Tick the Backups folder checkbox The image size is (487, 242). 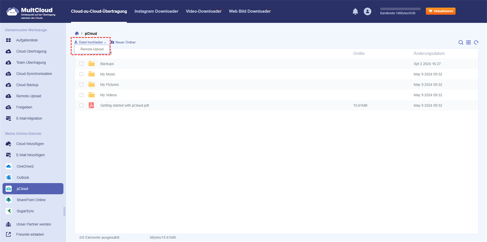coord(81,64)
